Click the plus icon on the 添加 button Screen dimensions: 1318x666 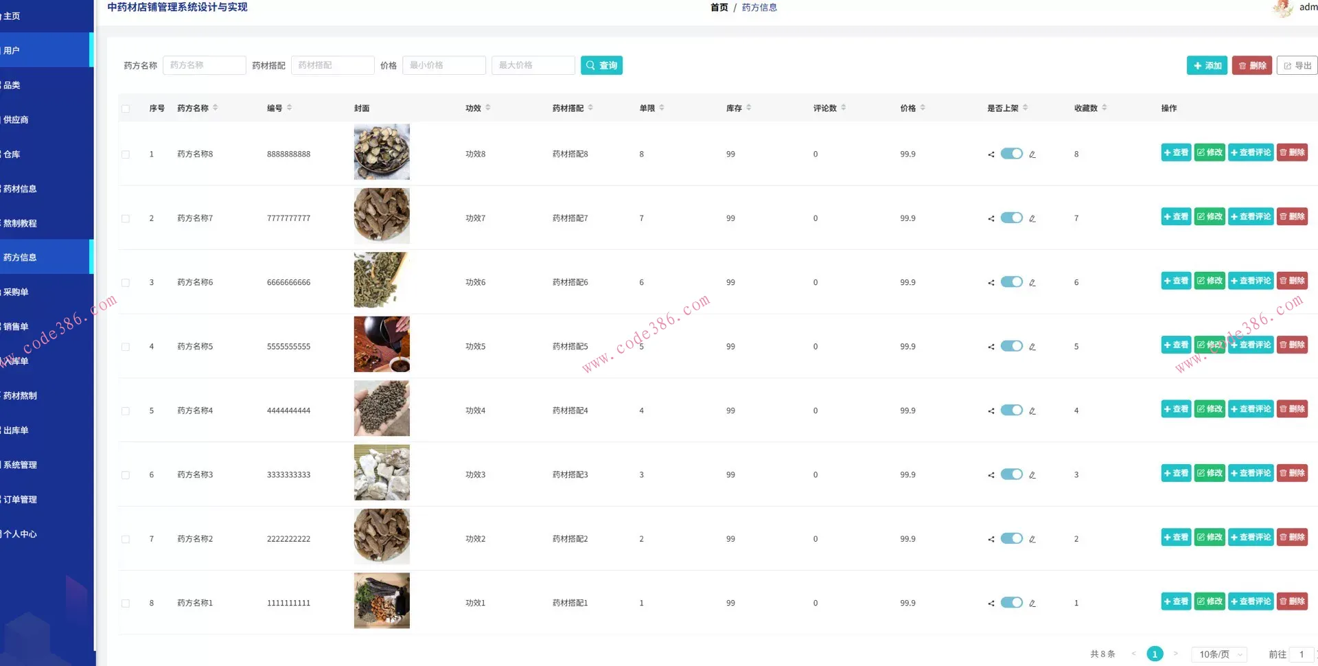pyautogui.click(x=1199, y=65)
